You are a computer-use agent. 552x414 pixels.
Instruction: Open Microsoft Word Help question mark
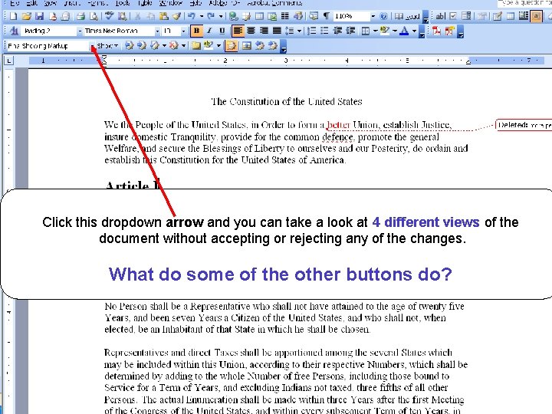coord(384,16)
